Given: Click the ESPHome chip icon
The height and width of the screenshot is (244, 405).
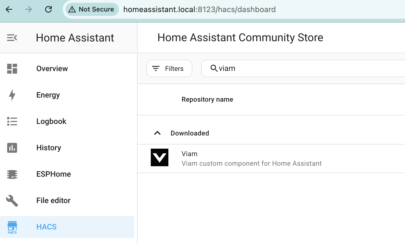Looking at the screenshot, I should click(x=12, y=174).
